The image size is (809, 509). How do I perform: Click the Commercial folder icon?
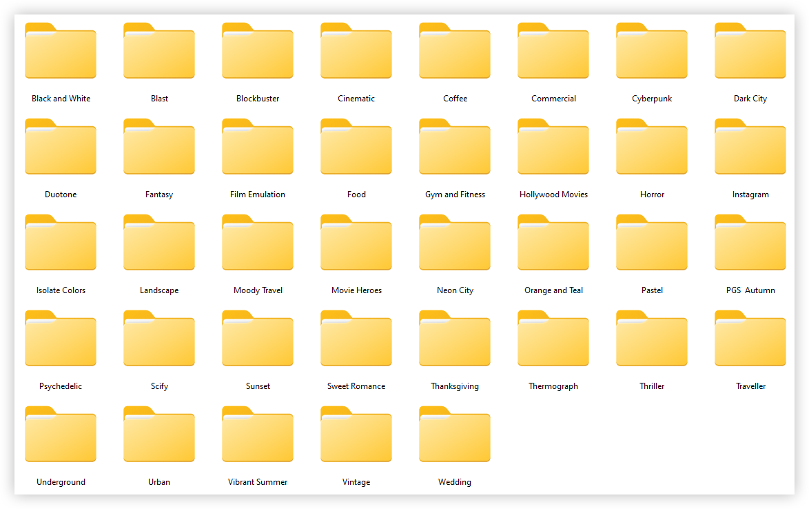(x=553, y=50)
